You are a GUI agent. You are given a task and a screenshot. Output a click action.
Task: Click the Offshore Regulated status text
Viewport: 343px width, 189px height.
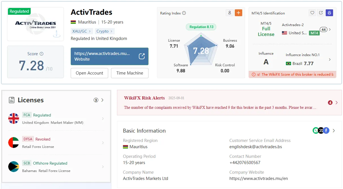tap(50, 163)
